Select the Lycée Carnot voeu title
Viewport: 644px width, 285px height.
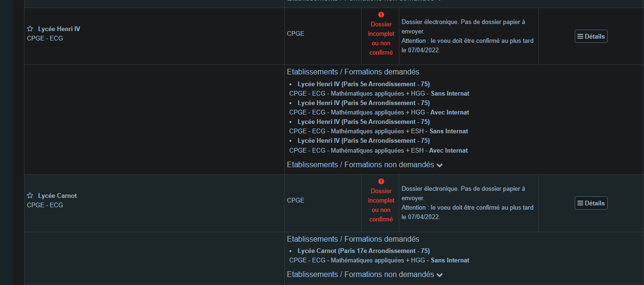[58, 195]
